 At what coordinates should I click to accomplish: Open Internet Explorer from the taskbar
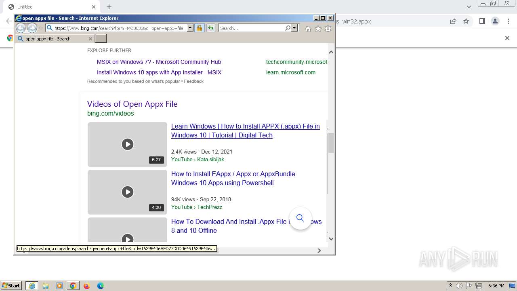(32, 286)
